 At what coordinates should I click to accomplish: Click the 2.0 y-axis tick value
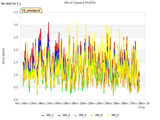tap(16, 50)
